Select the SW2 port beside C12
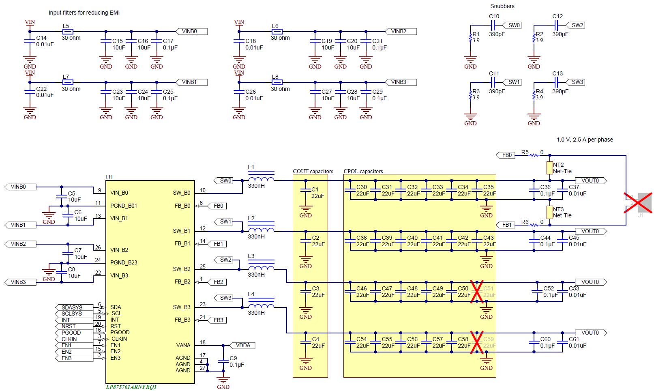Image resolution: width=654 pixels, height=391 pixels. (575, 25)
